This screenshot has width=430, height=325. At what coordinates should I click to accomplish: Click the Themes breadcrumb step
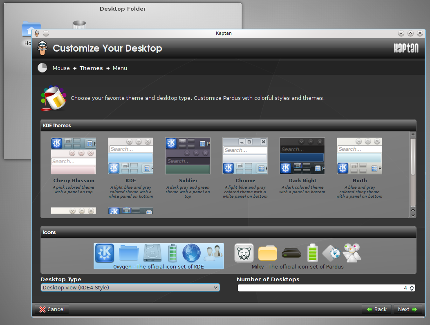[91, 68]
